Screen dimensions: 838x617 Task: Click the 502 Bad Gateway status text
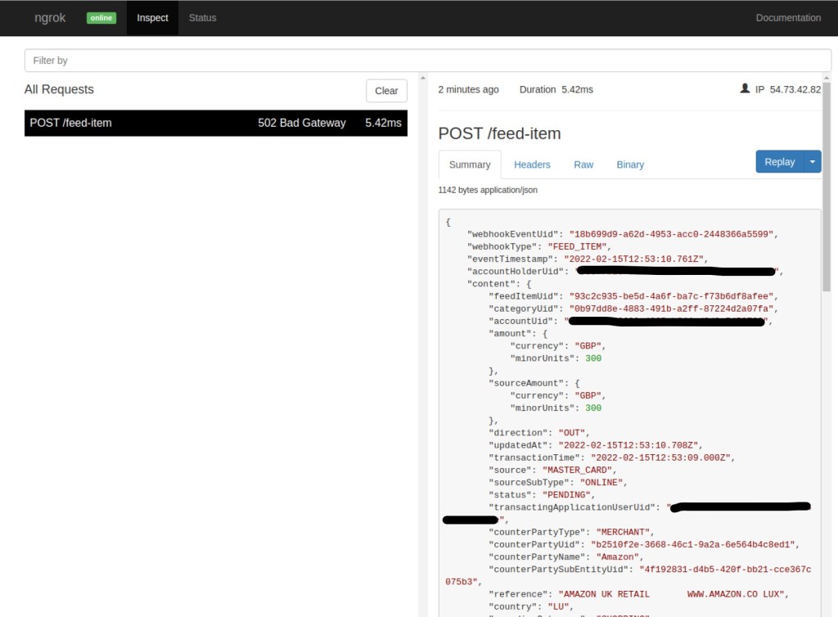pos(301,123)
